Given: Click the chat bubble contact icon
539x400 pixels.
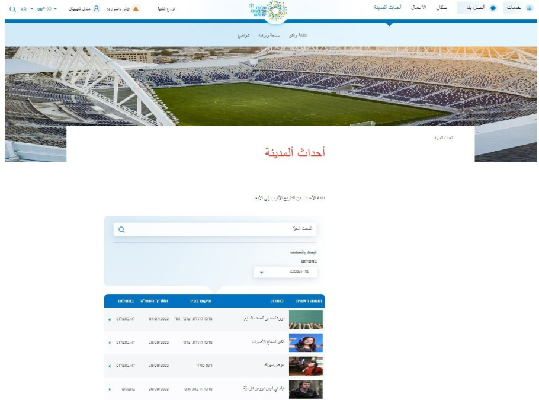Looking at the screenshot, I should click(493, 8).
